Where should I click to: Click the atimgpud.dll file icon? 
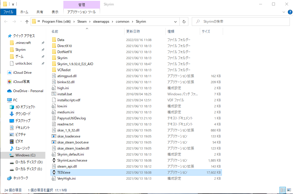[x=54, y=76]
